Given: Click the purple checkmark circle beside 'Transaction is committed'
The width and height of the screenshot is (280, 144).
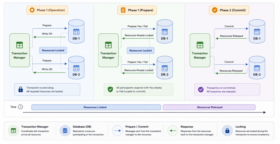Looking at the screenshot, I should [x=201, y=90].
